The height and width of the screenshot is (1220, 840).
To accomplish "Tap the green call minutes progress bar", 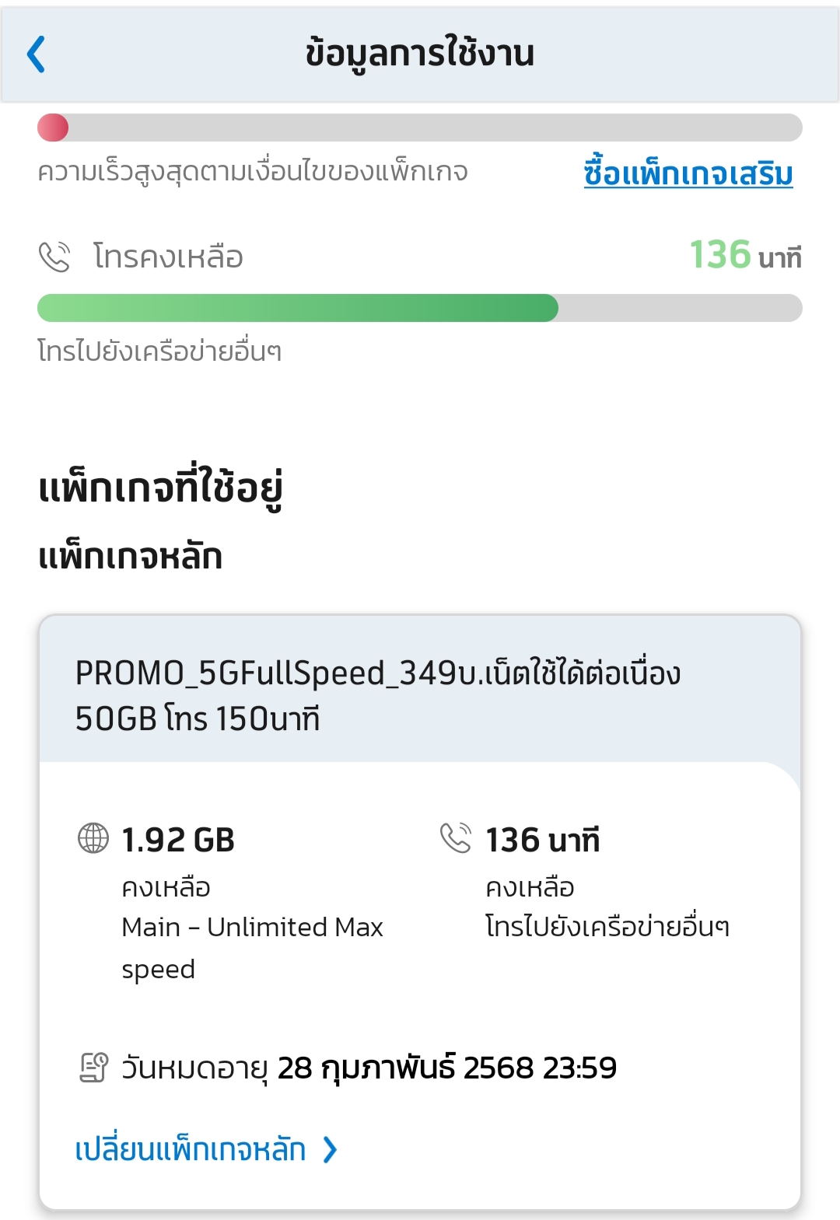I will point(298,308).
